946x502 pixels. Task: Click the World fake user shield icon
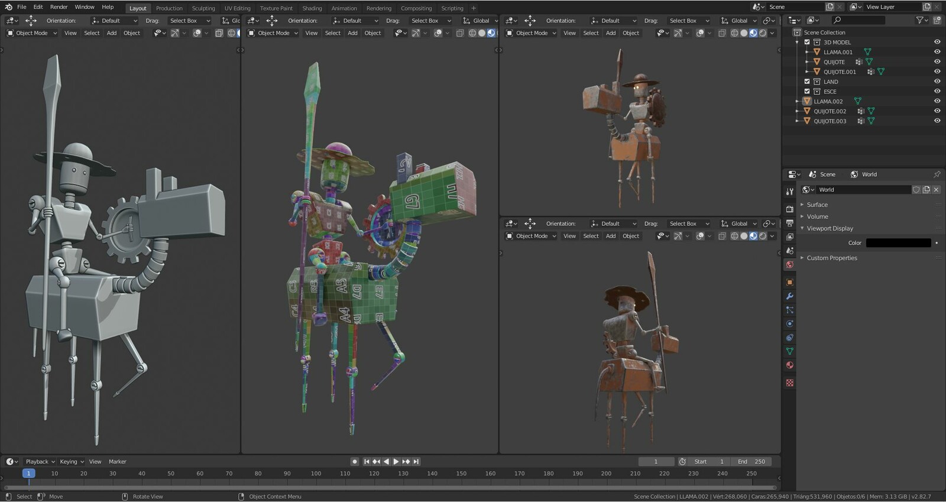916,190
